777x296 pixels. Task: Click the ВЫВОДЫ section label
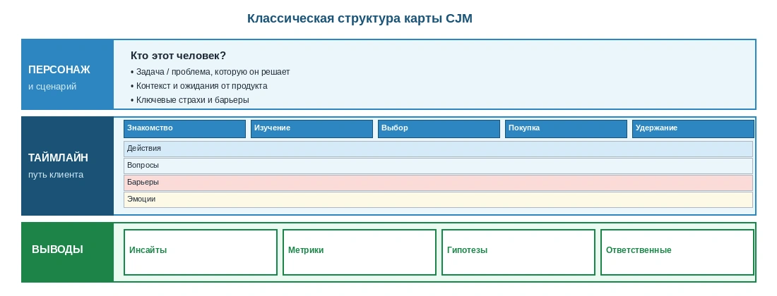(57, 249)
